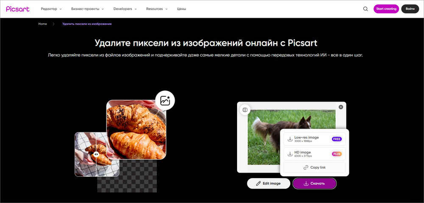The image size is (424, 203).
Task: Click the pencil icon in Edit image
Action: [x=258, y=184]
